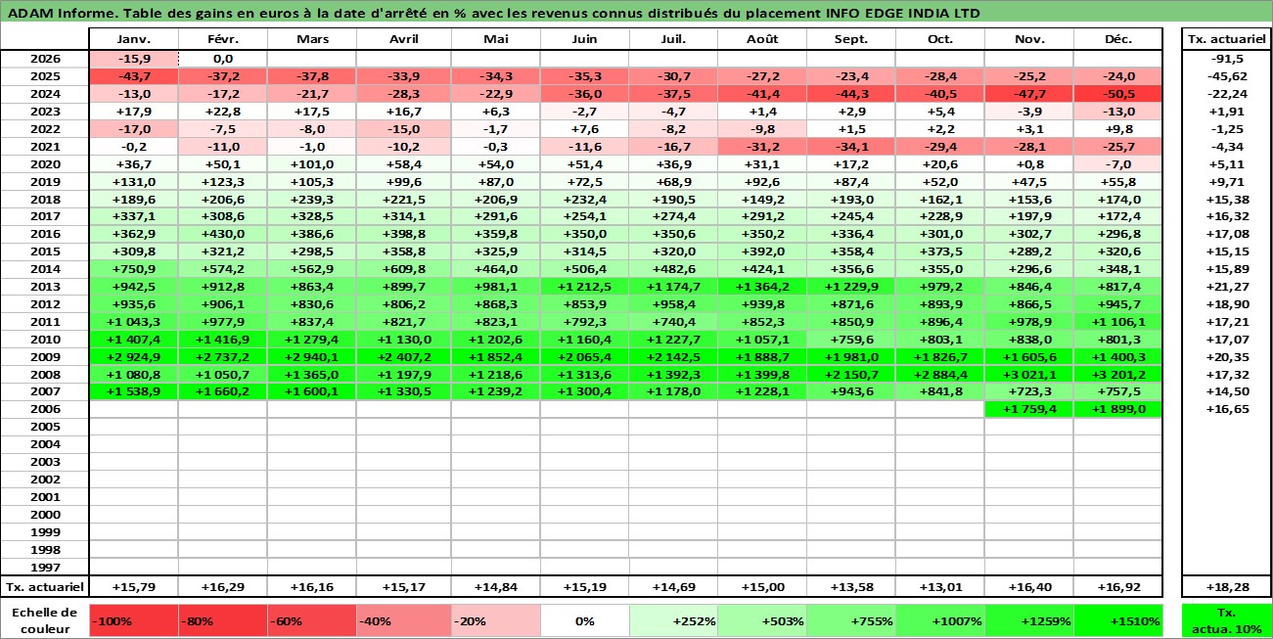
Task: Select the Févr. column header
Action: (222, 39)
